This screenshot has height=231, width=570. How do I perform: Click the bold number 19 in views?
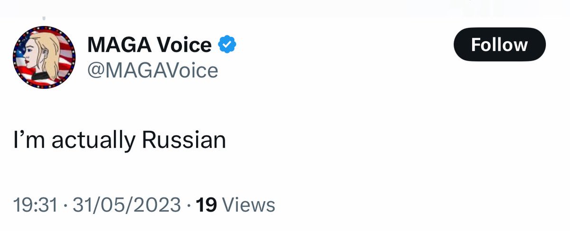click(x=206, y=205)
